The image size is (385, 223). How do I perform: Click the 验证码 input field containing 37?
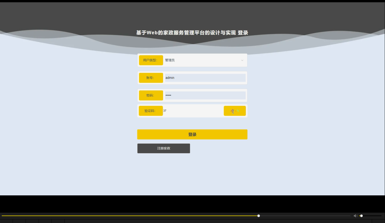(193, 111)
